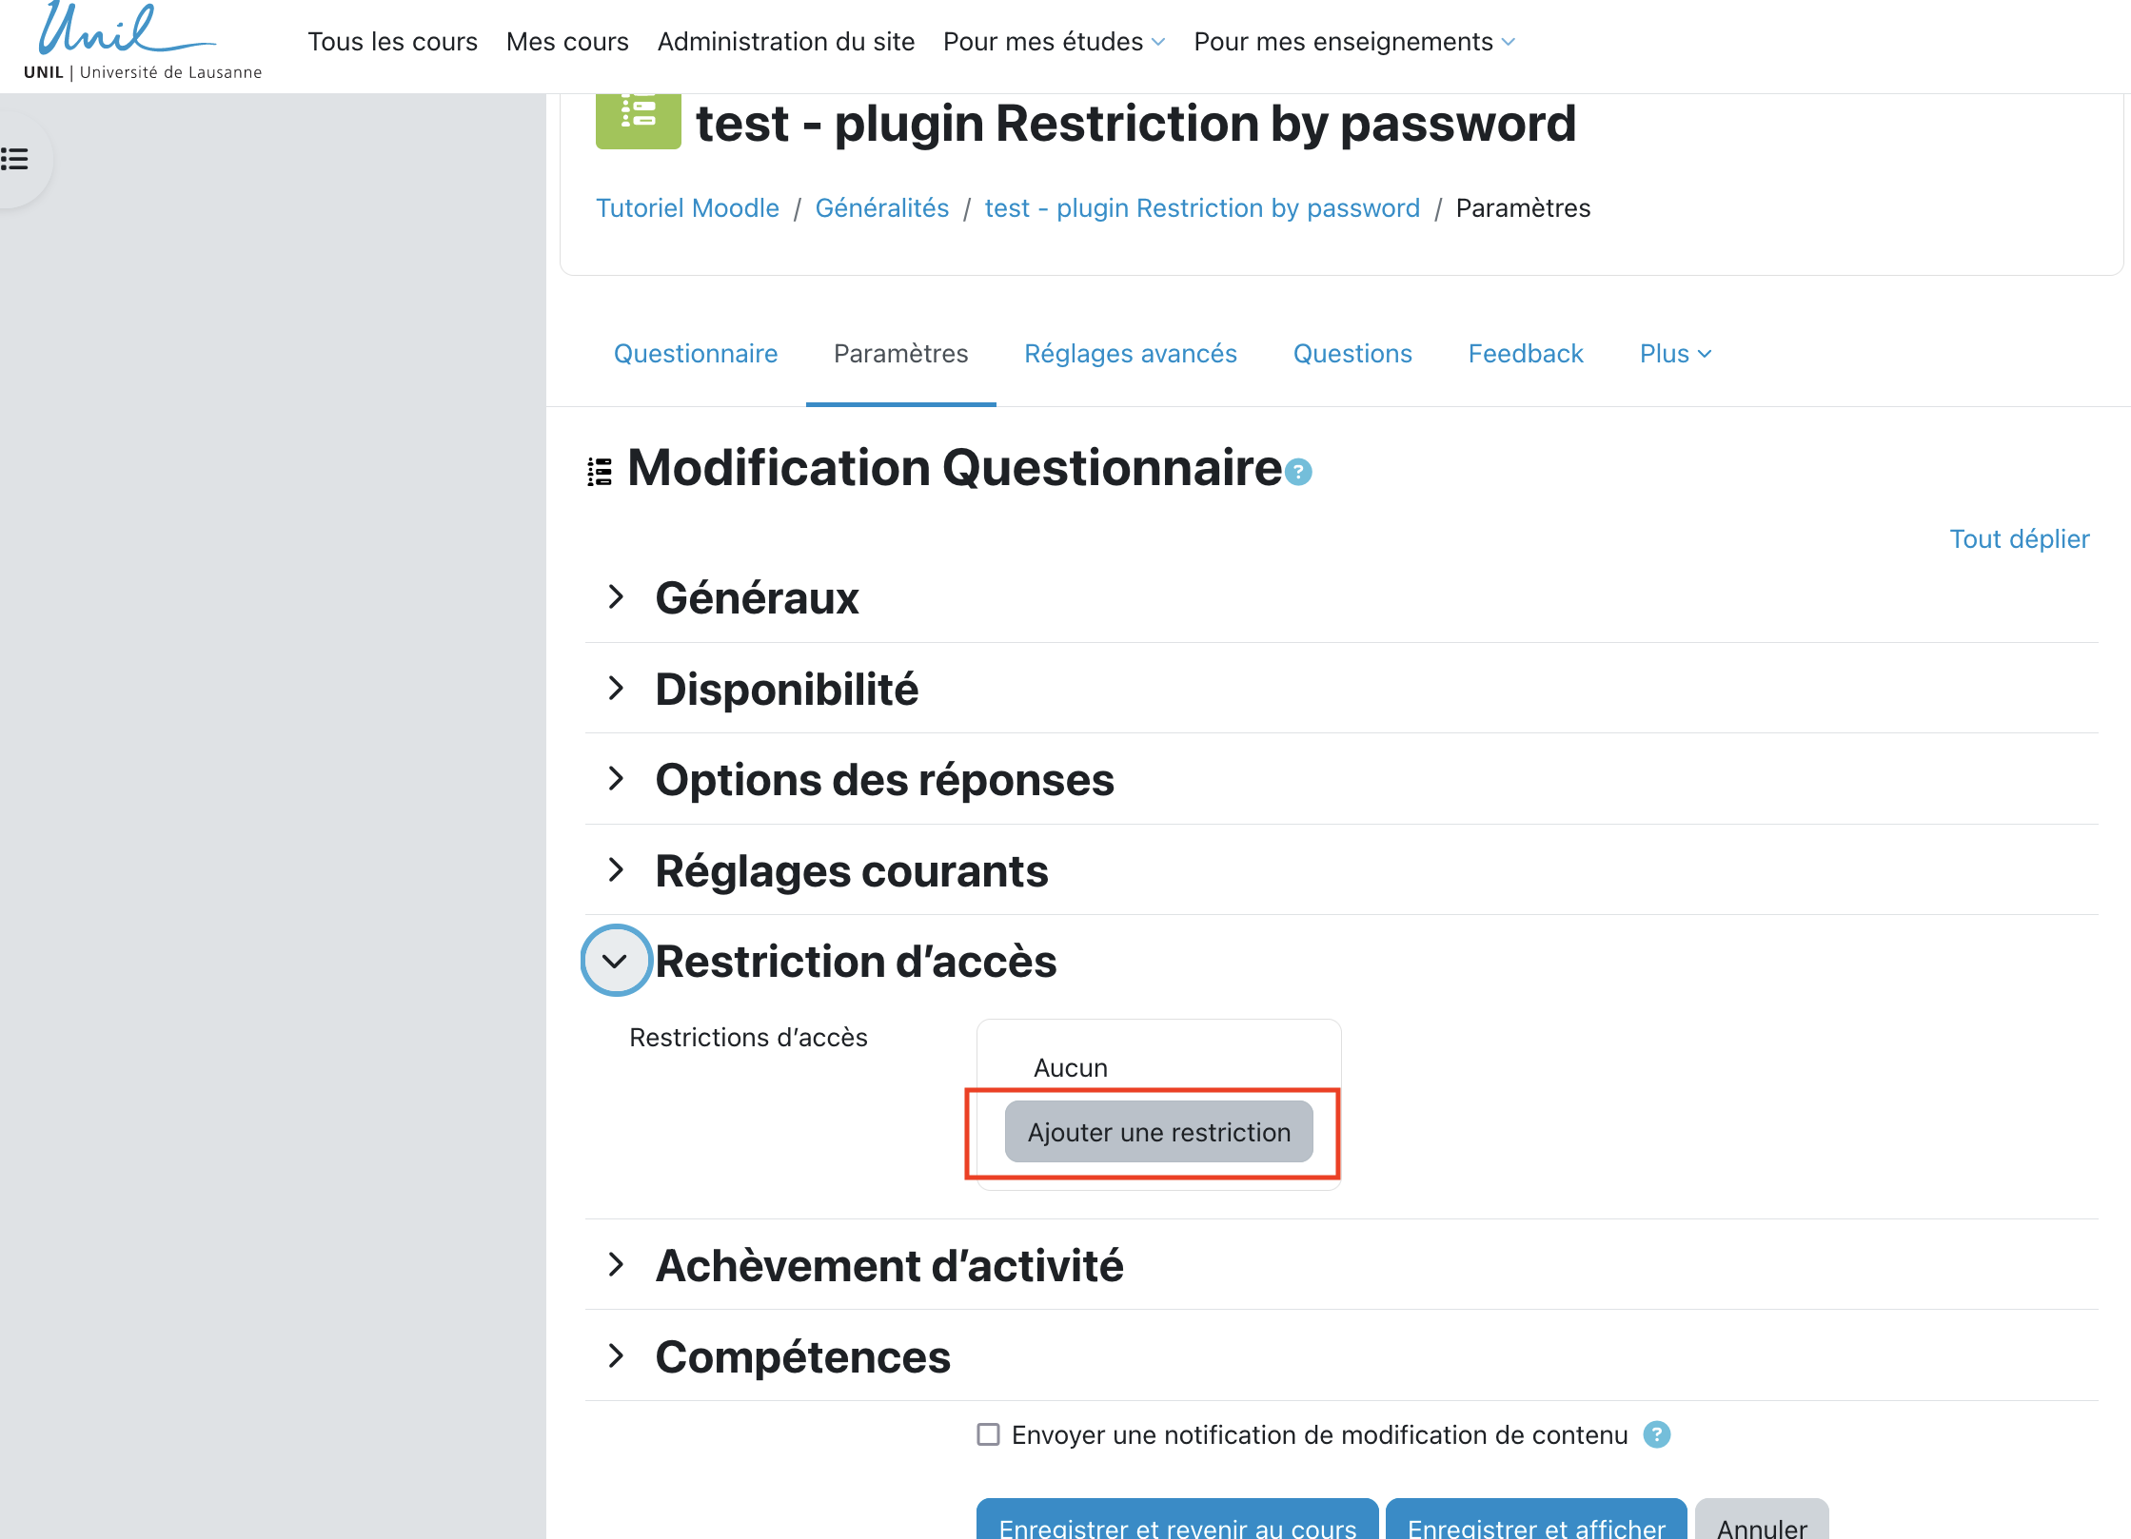Switch to the Feedback tab
Viewport: 2131px width, 1539px height.
pos(1525,354)
